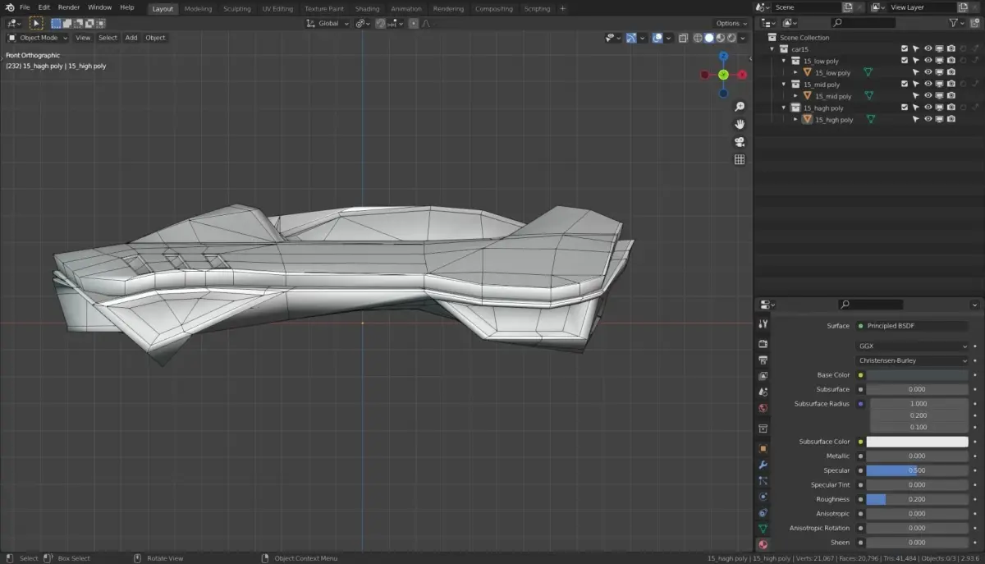The height and width of the screenshot is (564, 985).
Task: Click orange mesh icon of 15_mid poly object
Action: click(x=807, y=96)
